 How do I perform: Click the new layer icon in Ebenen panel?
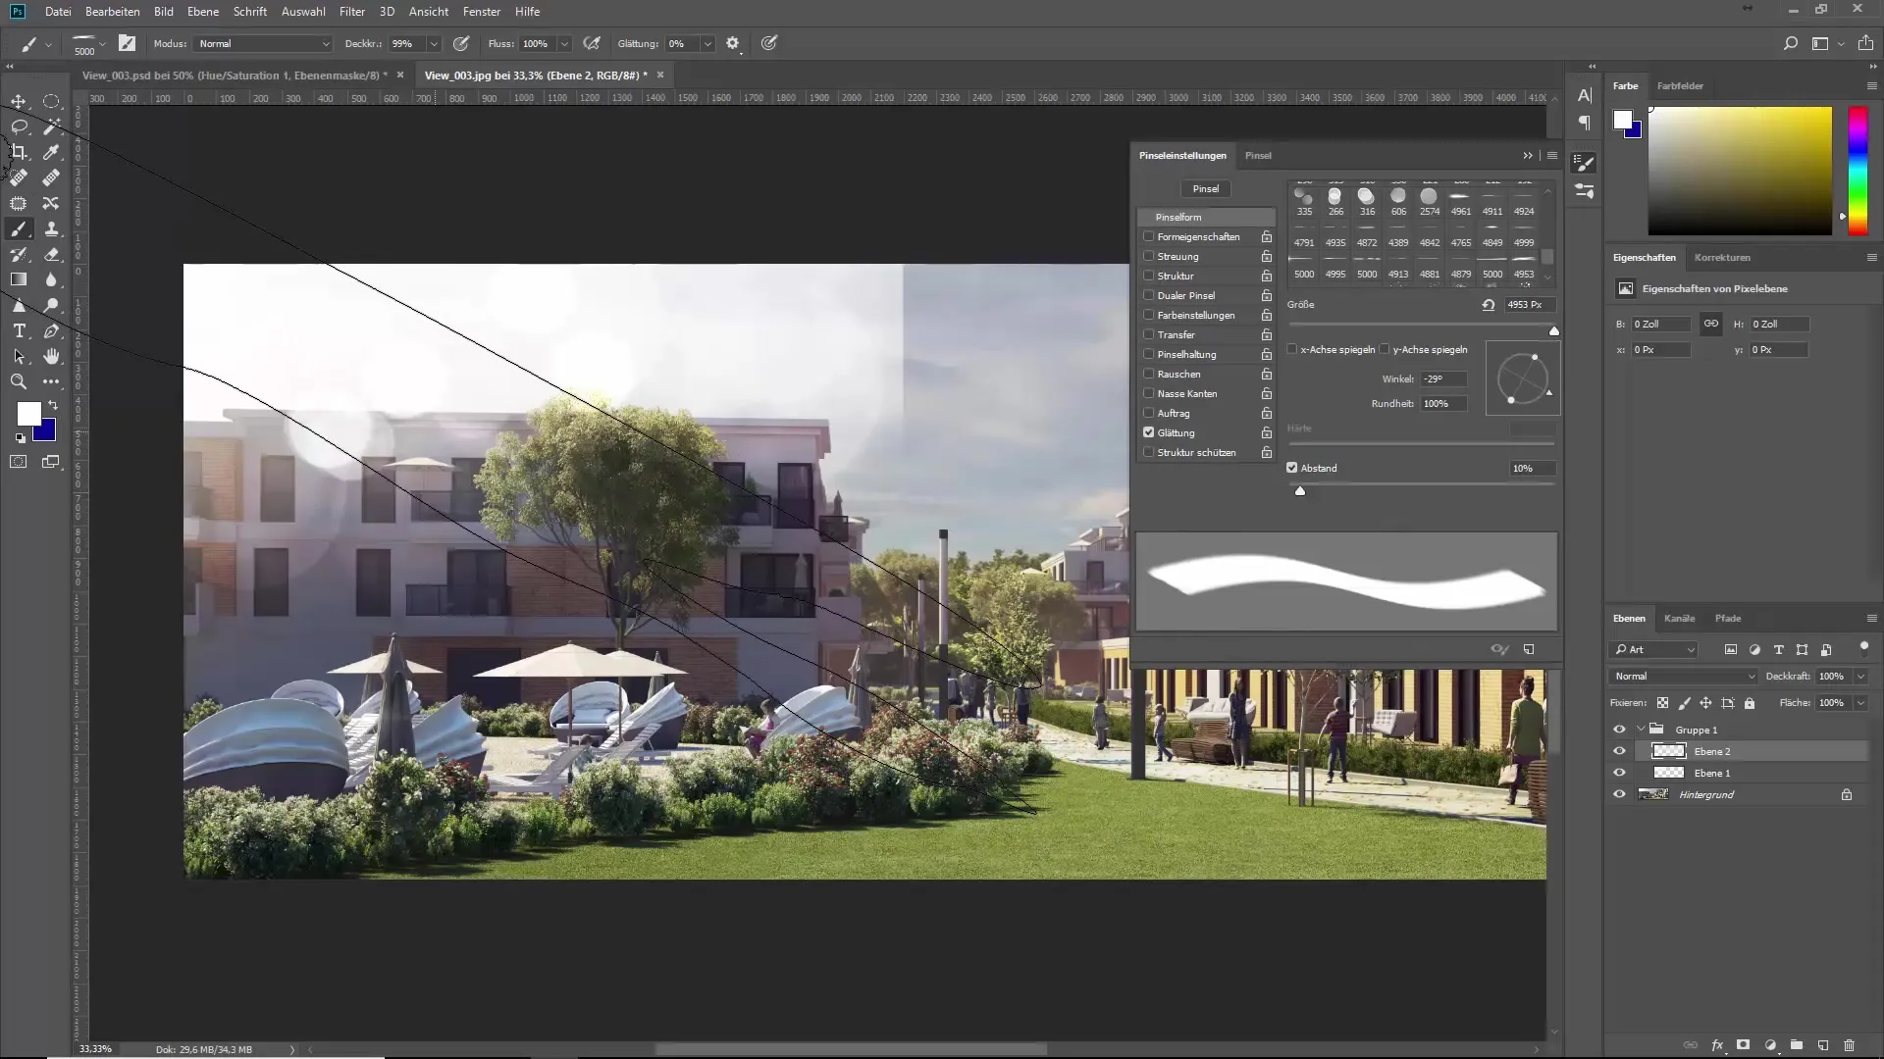pos(1822,1045)
